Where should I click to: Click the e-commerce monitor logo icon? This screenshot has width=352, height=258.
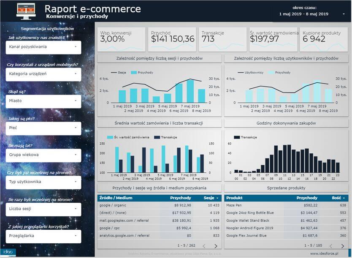pos(26,11)
